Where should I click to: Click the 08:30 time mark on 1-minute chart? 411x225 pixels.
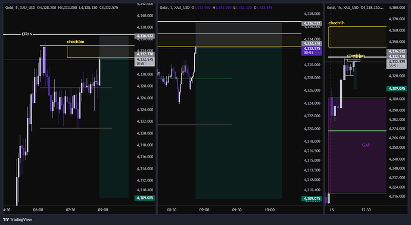(x=172, y=210)
